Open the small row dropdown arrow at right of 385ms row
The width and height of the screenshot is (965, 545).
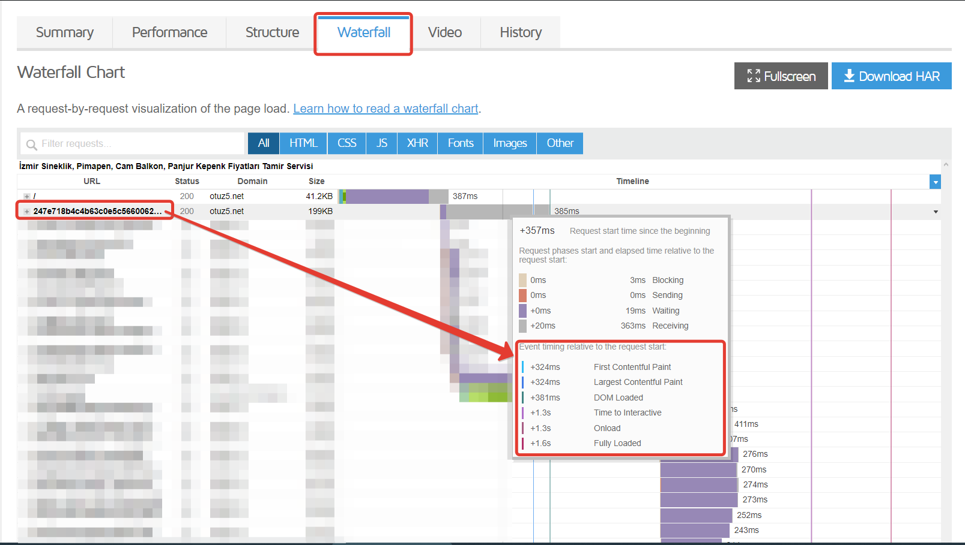(x=936, y=212)
